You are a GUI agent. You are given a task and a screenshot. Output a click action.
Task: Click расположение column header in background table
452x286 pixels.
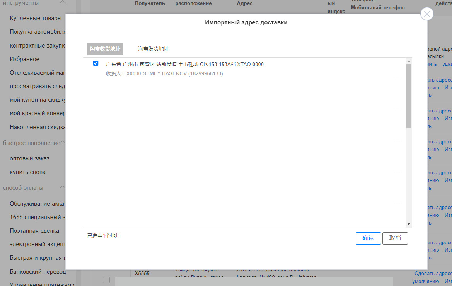click(x=193, y=3)
